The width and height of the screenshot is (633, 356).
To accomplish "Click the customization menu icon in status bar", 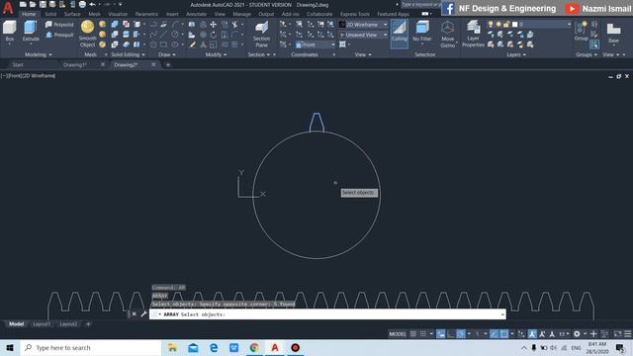I will coord(628,334).
